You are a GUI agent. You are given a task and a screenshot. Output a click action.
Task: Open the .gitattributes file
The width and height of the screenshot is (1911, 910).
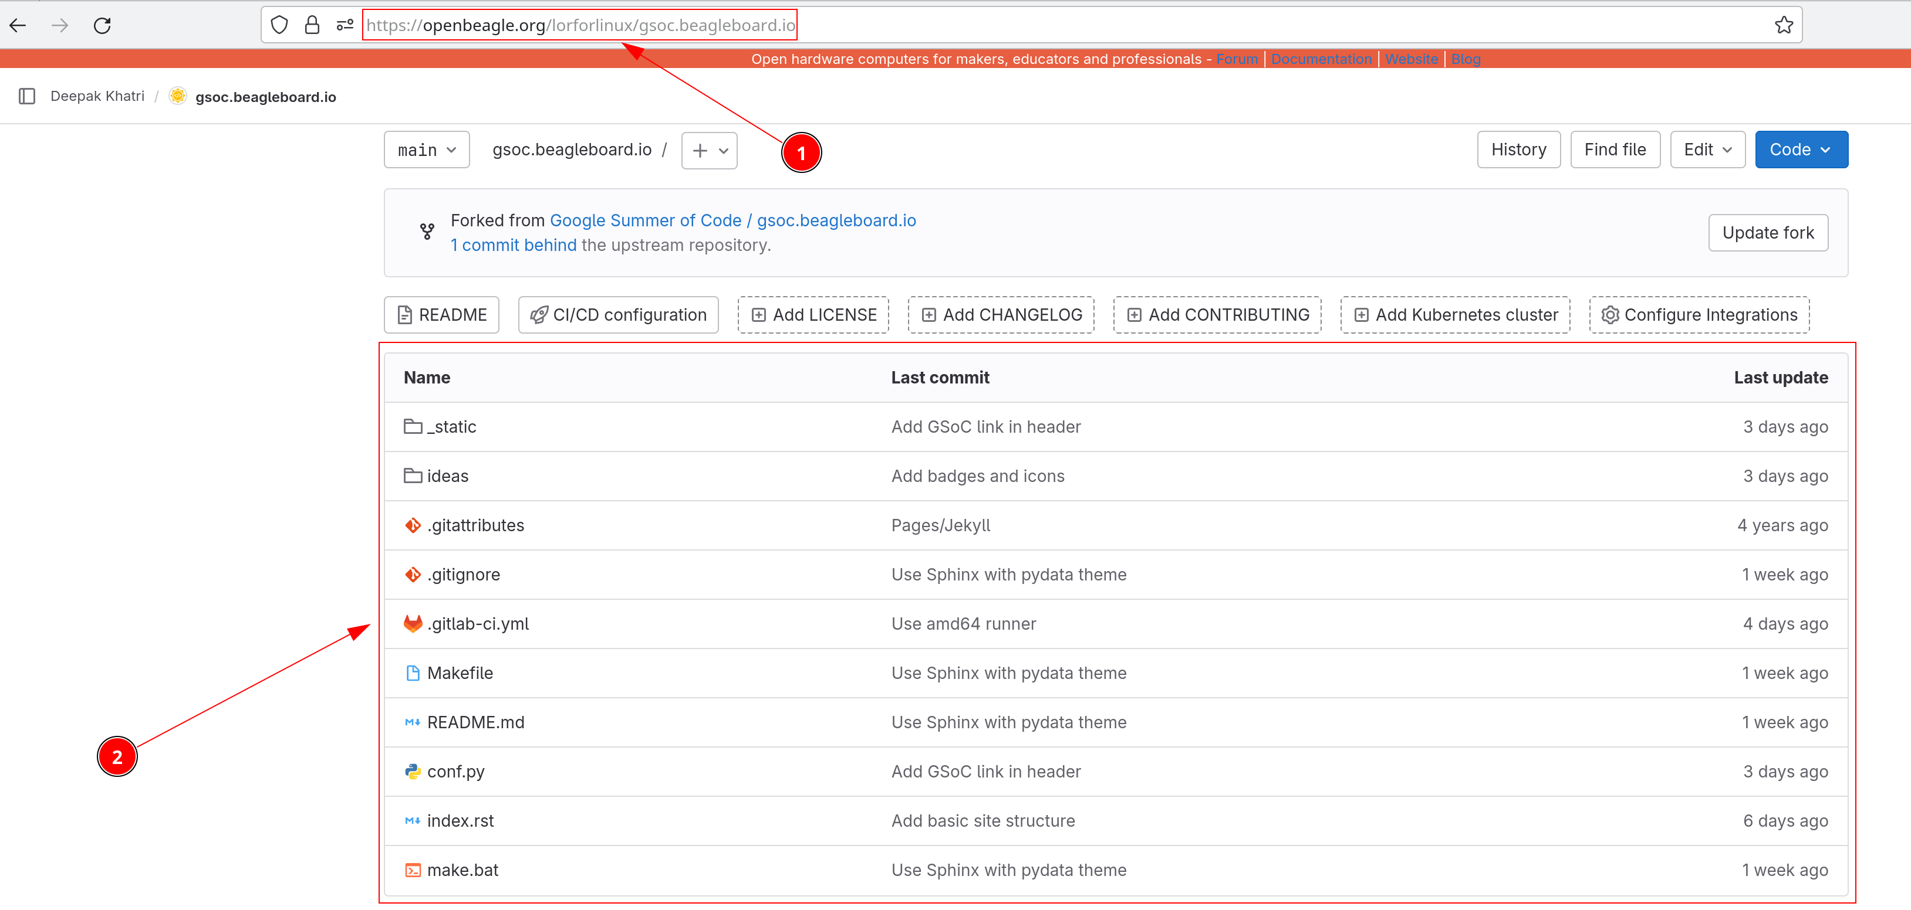click(475, 525)
